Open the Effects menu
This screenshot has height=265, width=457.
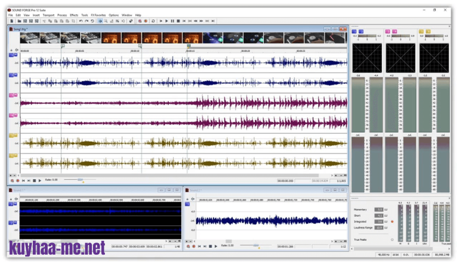tap(74, 15)
